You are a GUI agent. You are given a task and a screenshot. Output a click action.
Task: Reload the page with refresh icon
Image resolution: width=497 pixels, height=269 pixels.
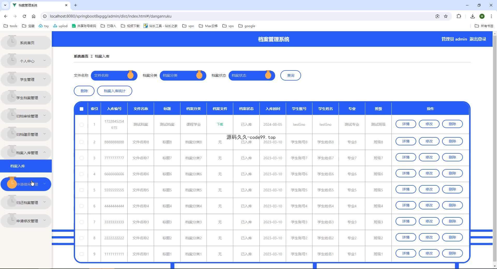24,16
